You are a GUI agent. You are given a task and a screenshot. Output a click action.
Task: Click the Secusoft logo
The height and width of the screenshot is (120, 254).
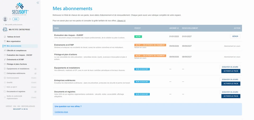[20, 9]
